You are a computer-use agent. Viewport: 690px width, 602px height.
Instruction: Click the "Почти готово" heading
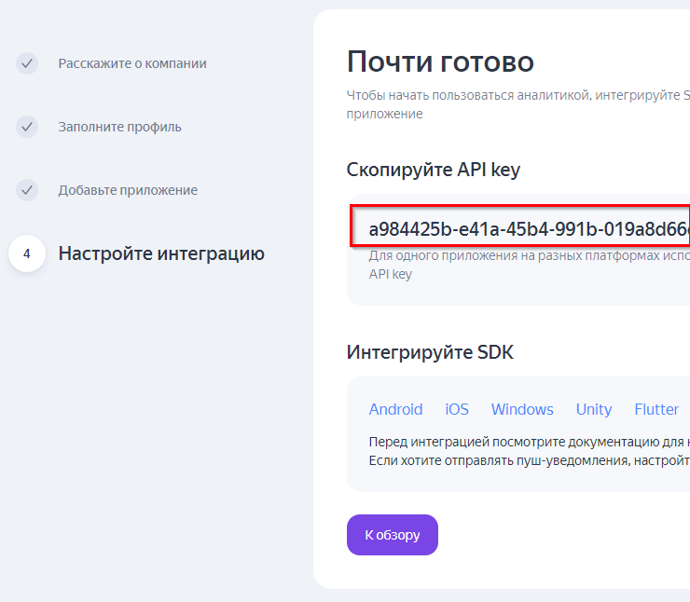coord(440,62)
